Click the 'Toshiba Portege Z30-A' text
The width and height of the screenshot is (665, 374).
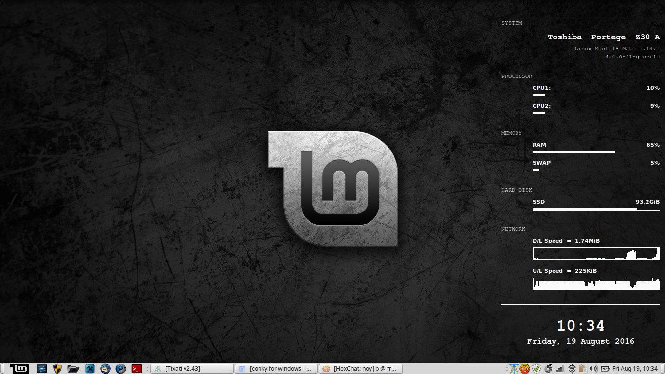(x=604, y=37)
